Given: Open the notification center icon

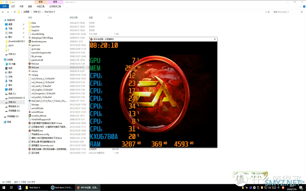Looking at the screenshot, I should point(301,188).
